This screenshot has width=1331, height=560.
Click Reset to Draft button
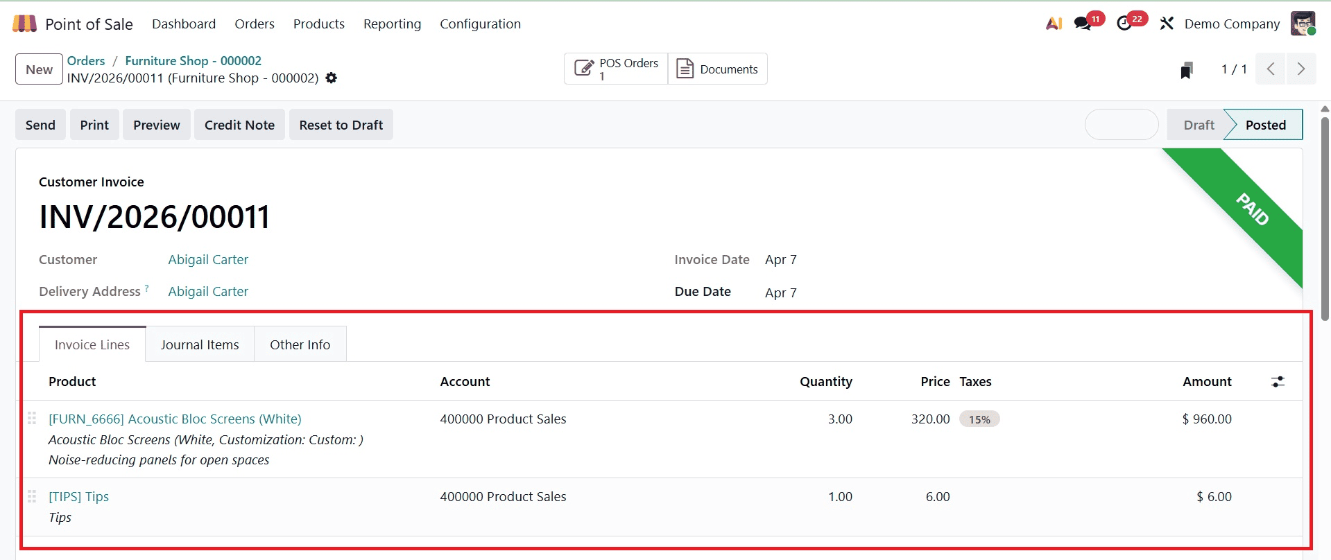341,125
